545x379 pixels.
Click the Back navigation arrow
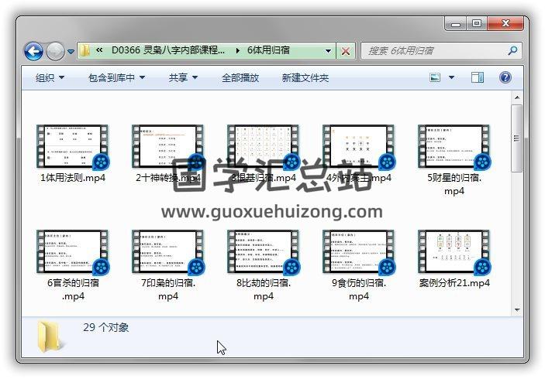pyautogui.click(x=33, y=52)
